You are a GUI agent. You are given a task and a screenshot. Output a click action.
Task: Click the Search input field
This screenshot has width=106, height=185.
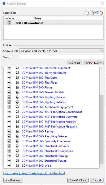tap(61, 57)
